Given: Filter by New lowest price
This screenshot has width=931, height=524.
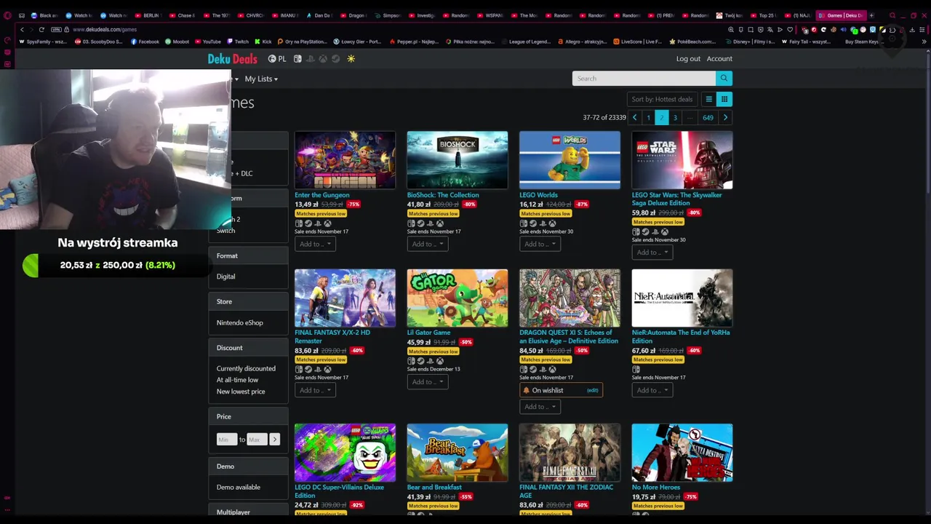Looking at the screenshot, I should (x=241, y=392).
